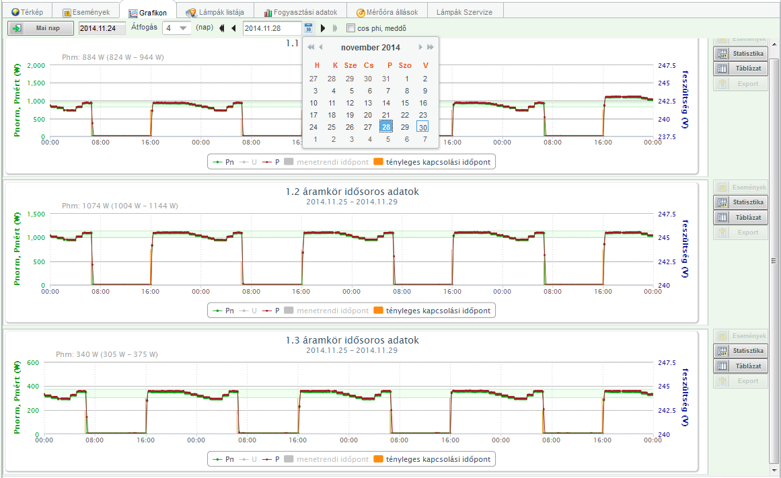Toggle menetrendi időpont in 1.3 áramkör legend
781x478 pixels.
click(x=327, y=459)
